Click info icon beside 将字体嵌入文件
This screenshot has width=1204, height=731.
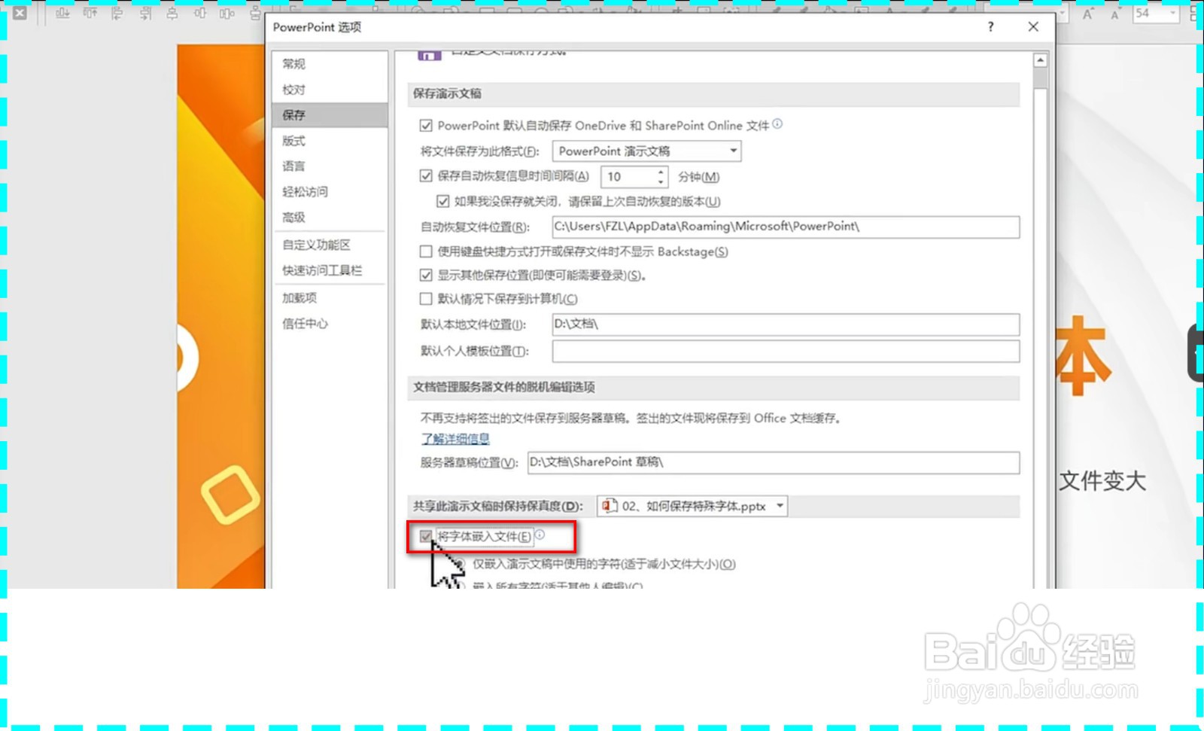(540, 535)
